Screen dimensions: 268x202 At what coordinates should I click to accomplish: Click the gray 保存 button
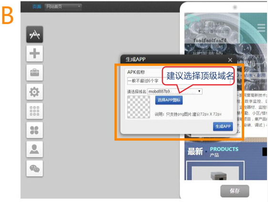click(235, 191)
